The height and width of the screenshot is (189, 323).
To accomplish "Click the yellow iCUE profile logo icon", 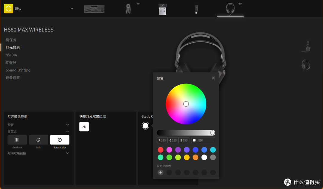I will tap(8, 8).
